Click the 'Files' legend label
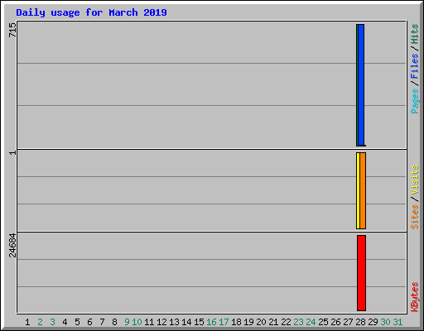 pyautogui.click(x=415, y=66)
